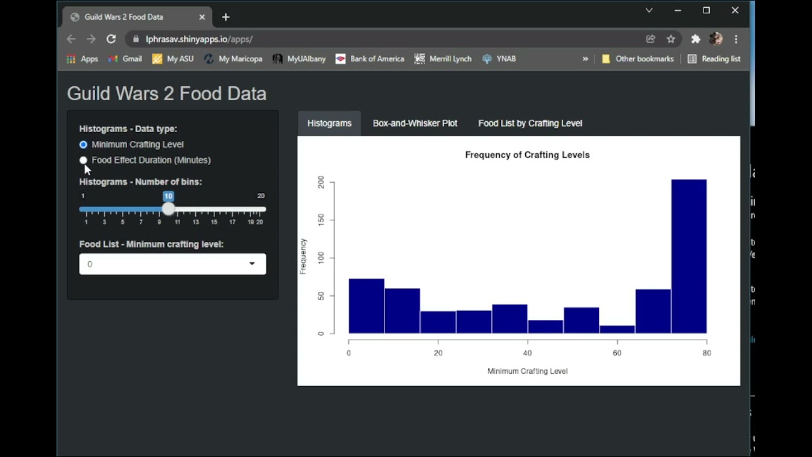This screenshot has height=457, width=812.
Task: Click the share page icon in address bar
Action: pos(650,39)
